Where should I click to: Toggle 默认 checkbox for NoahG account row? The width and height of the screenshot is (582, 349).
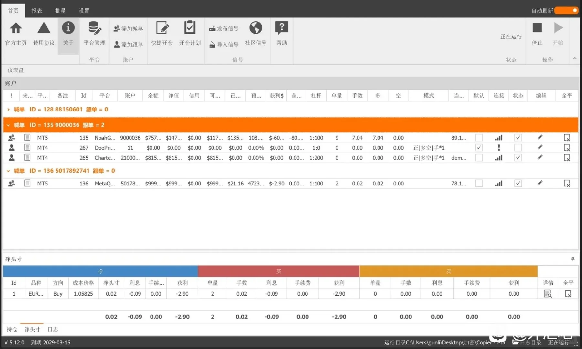(x=479, y=138)
